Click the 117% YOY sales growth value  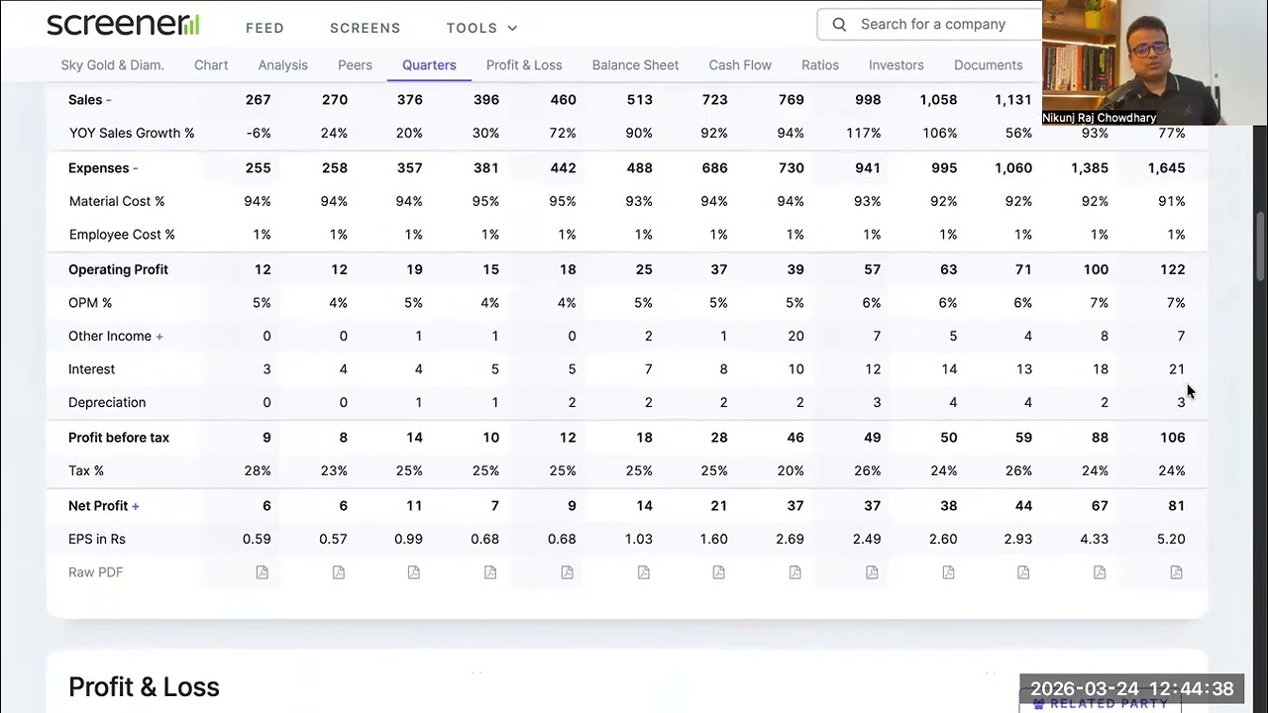pos(864,133)
